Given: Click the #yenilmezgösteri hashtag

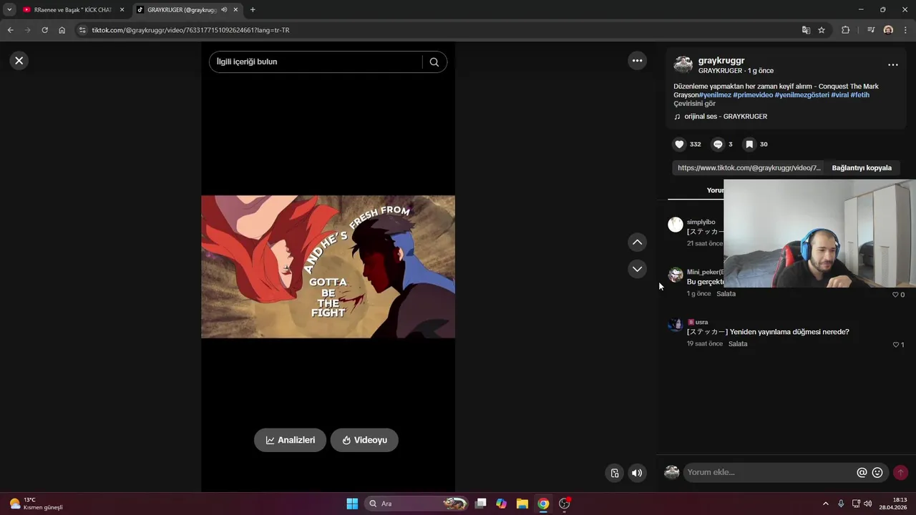Looking at the screenshot, I should point(802,95).
